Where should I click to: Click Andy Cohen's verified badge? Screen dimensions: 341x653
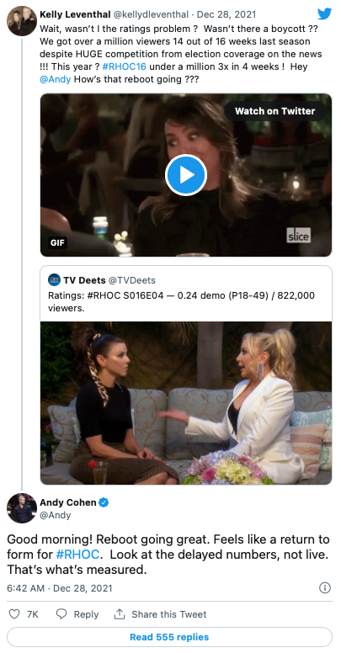pyautogui.click(x=104, y=502)
